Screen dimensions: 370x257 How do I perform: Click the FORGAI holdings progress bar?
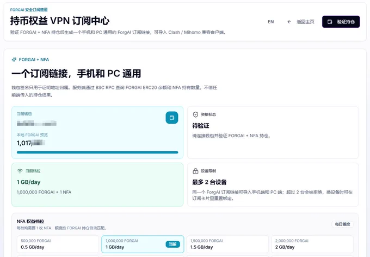(x=97, y=152)
